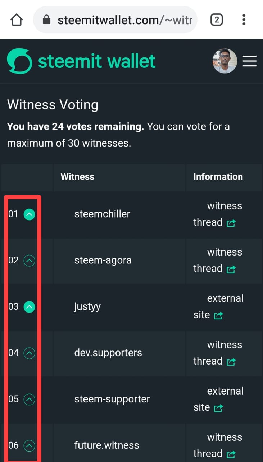The image size is (263, 462).
Task: Open steem-agora's witness thread external icon
Action: [231, 269]
